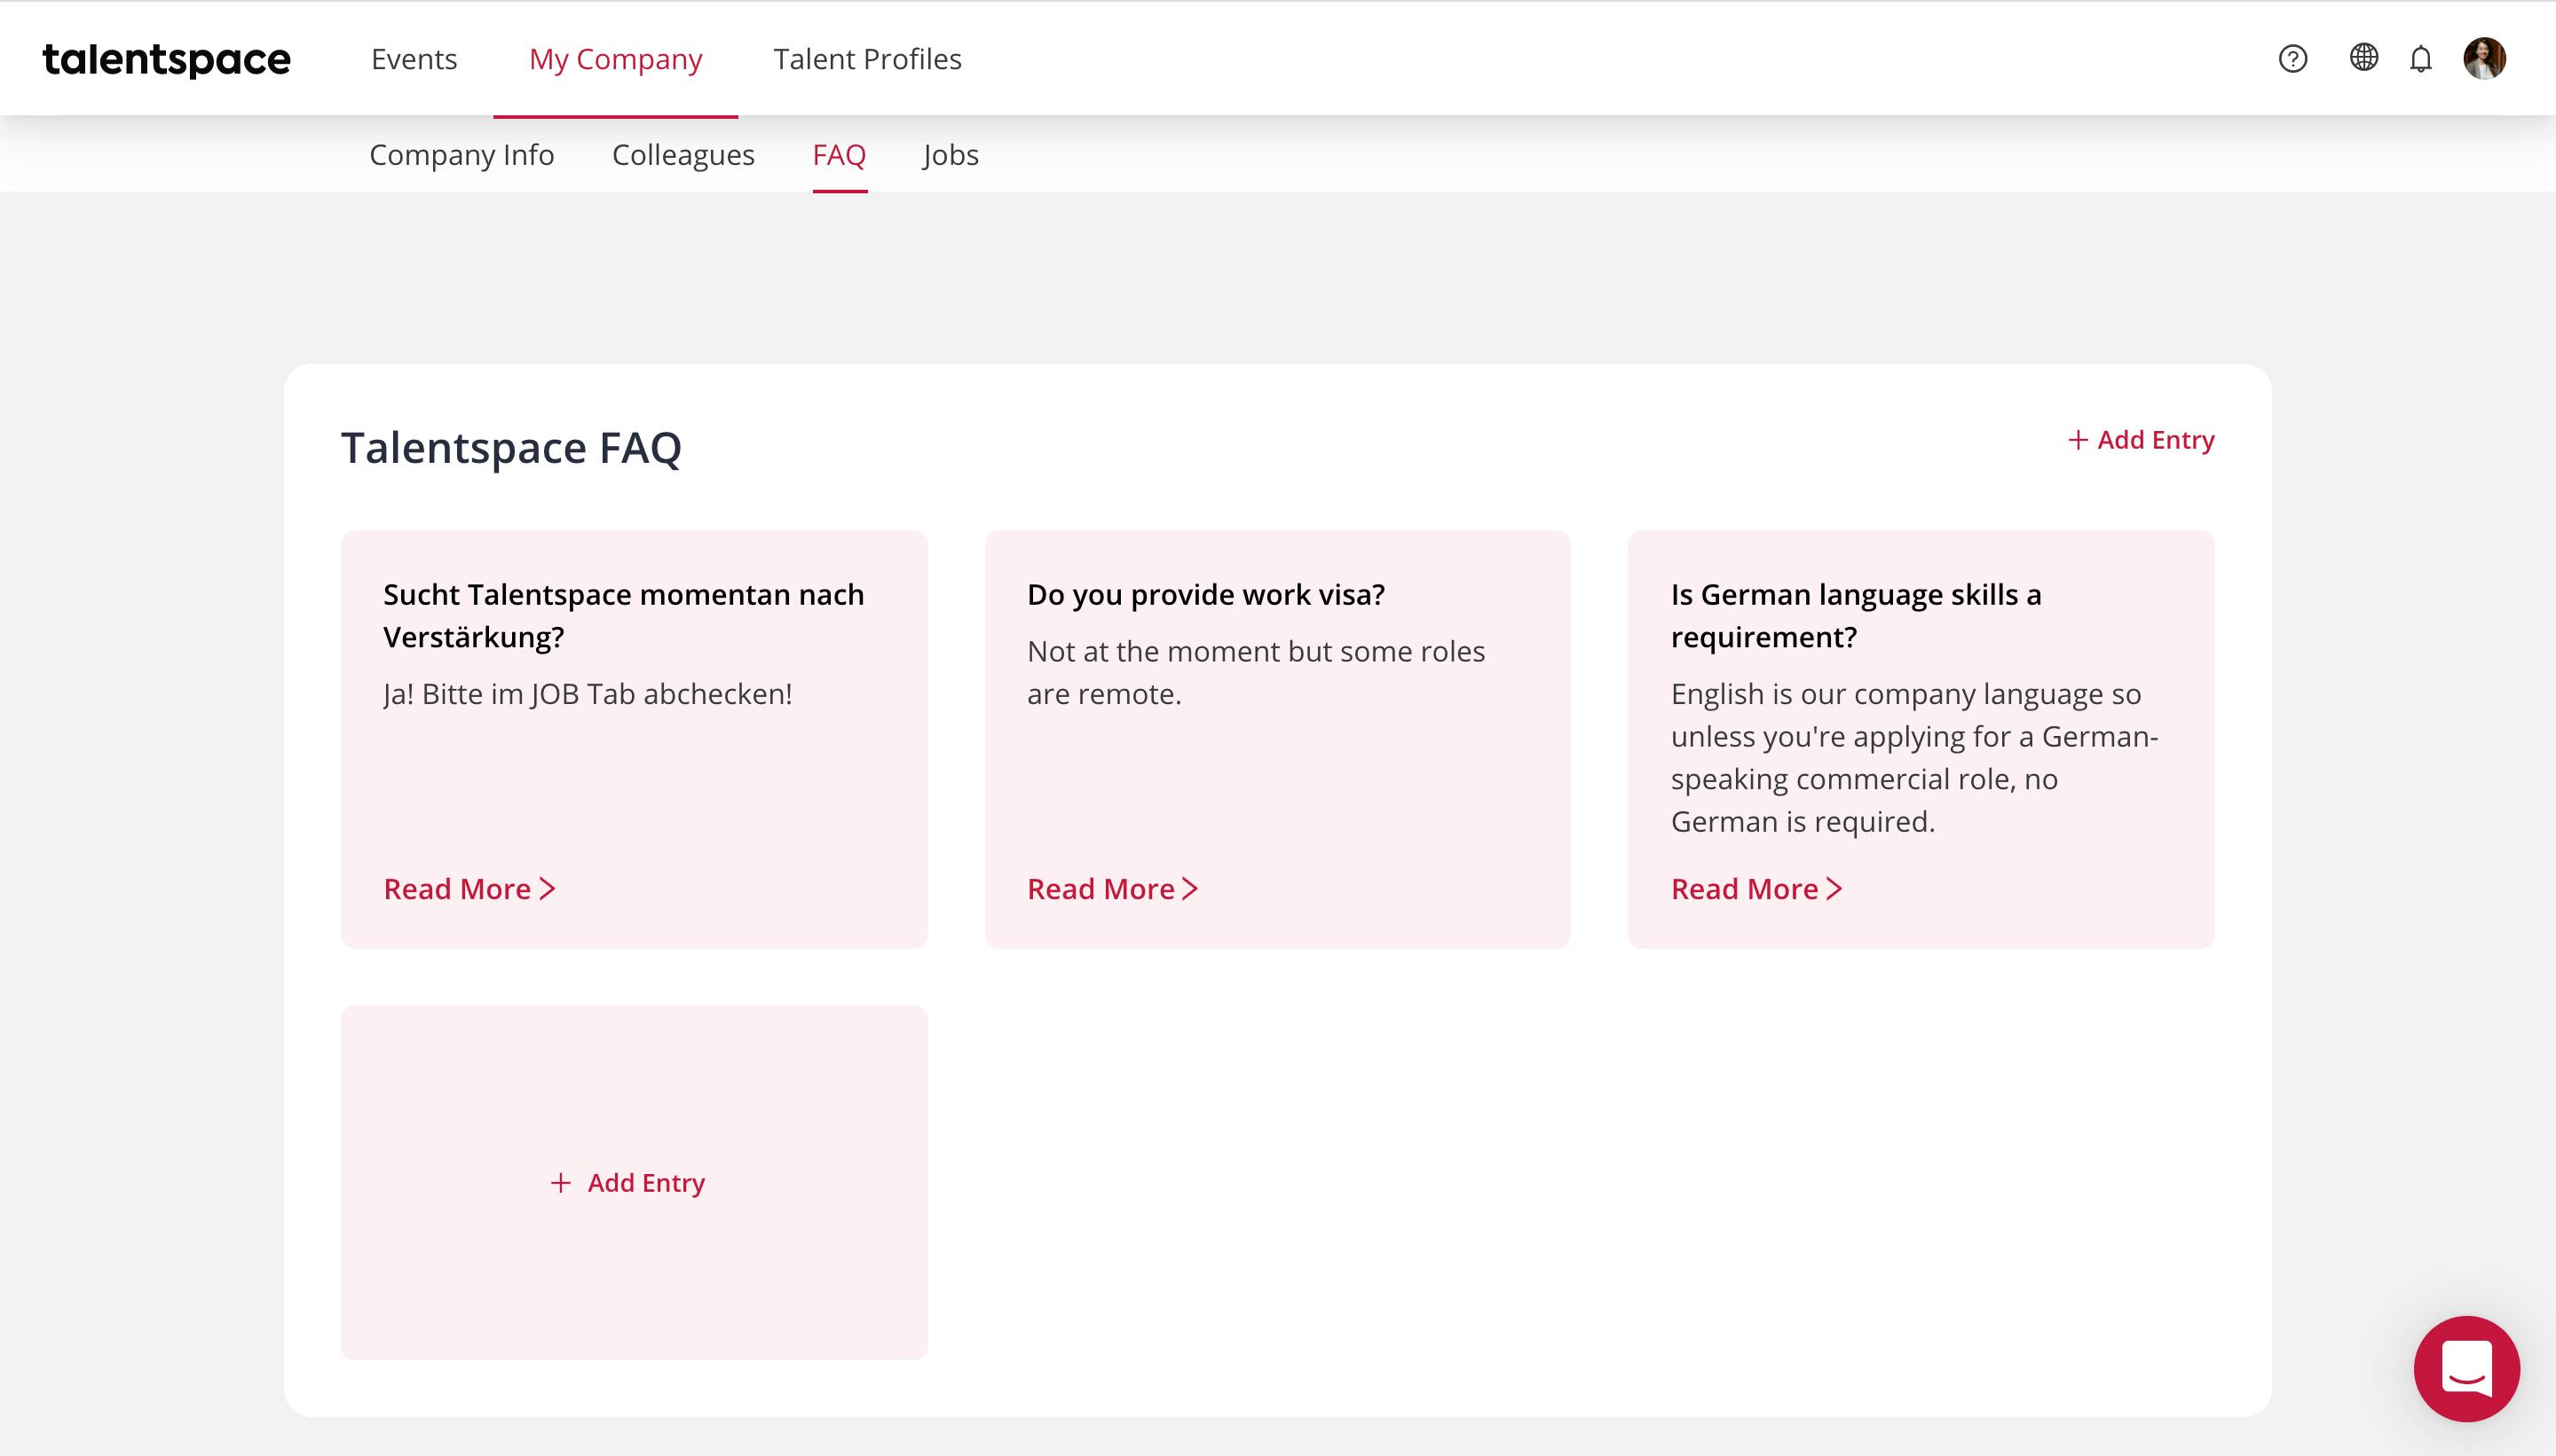Open the red chat support bubble
The image size is (2556, 1456).
(2467, 1368)
